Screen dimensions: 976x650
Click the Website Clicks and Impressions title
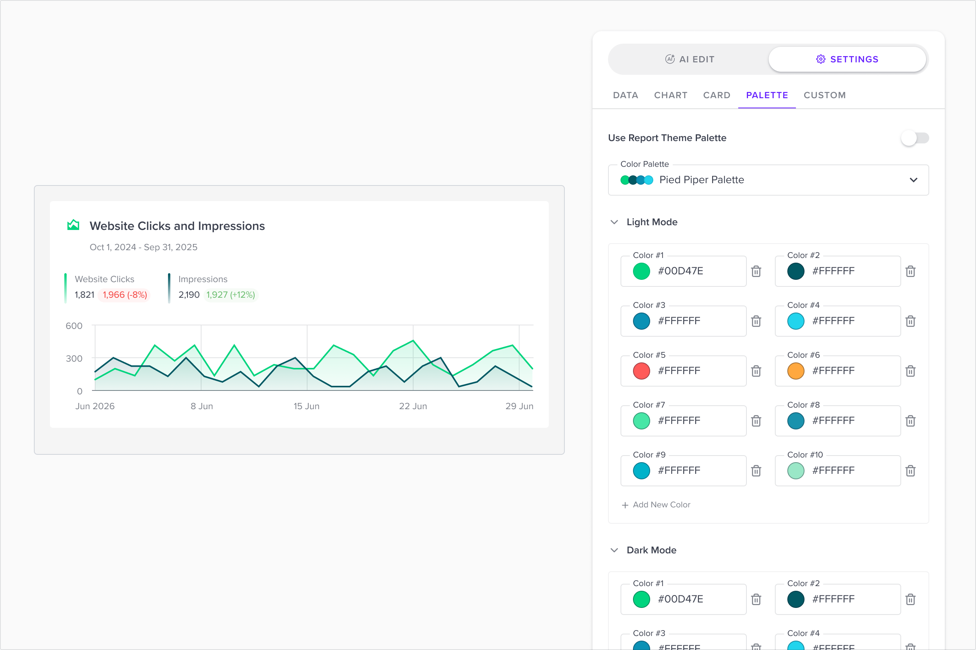click(177, 226)
